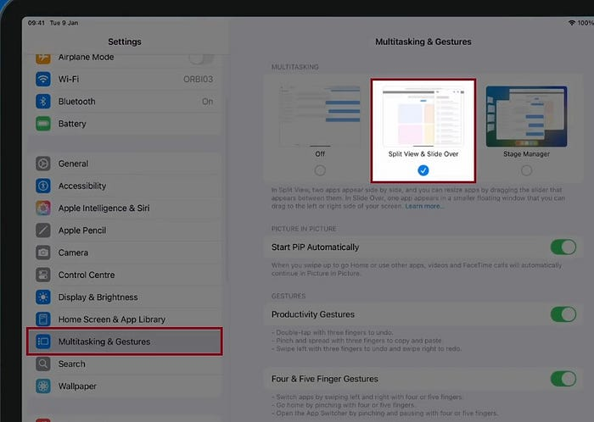Select the Camera icon in sidebar
Screen dimensions: 594x422
(43, 253)
